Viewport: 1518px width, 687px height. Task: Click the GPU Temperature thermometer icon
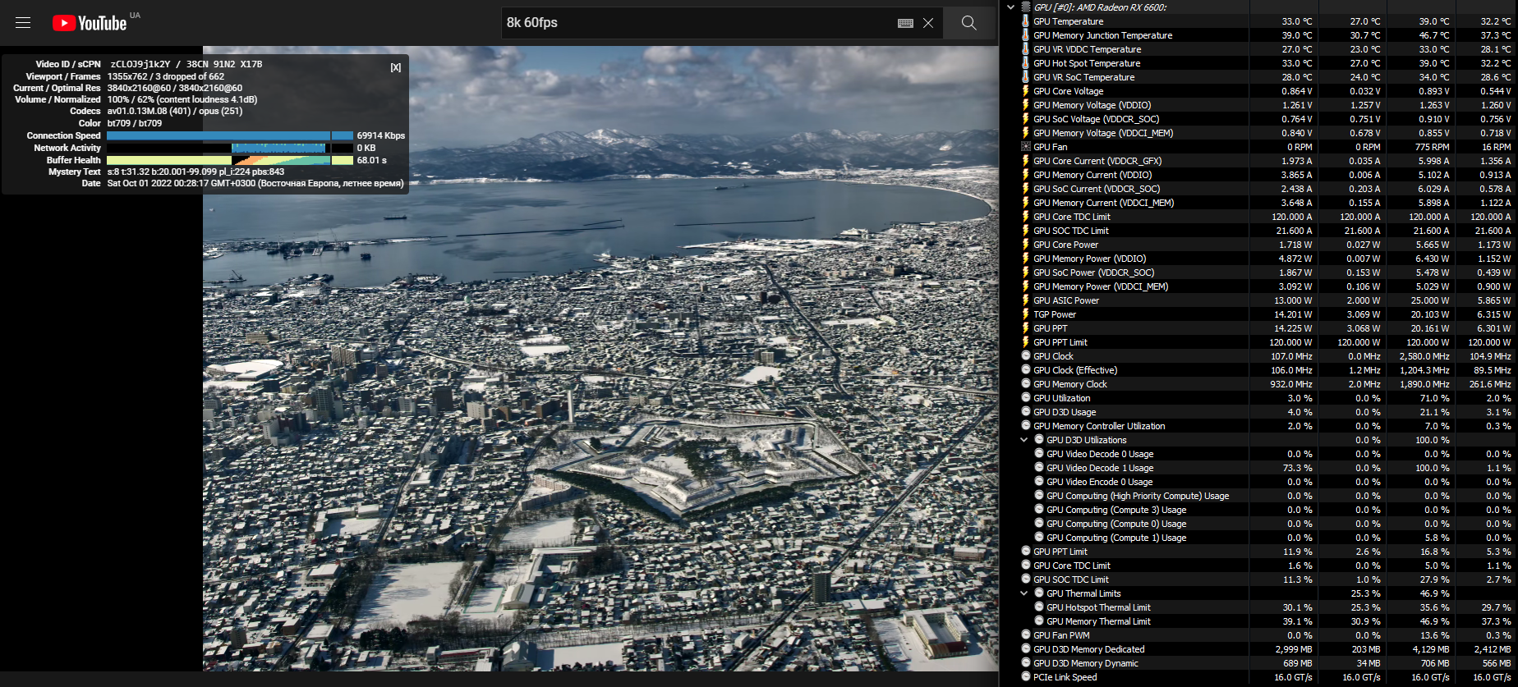[x=1025, y=21]
